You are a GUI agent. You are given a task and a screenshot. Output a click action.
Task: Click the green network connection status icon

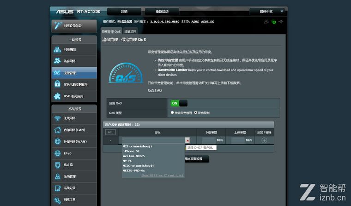click(x=273, y=22)
